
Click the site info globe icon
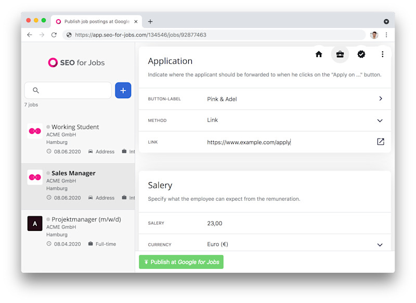point(69,35)
